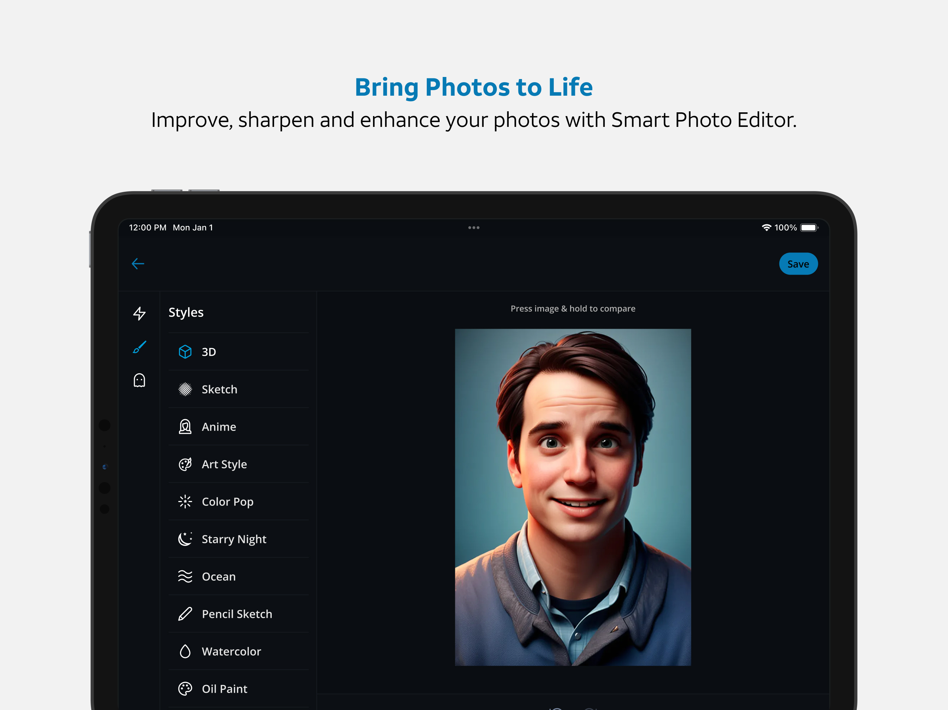Pick the Oil Paint style
Image resolution: width=948 pixels, height=710 pixels.
pos(224,689)
